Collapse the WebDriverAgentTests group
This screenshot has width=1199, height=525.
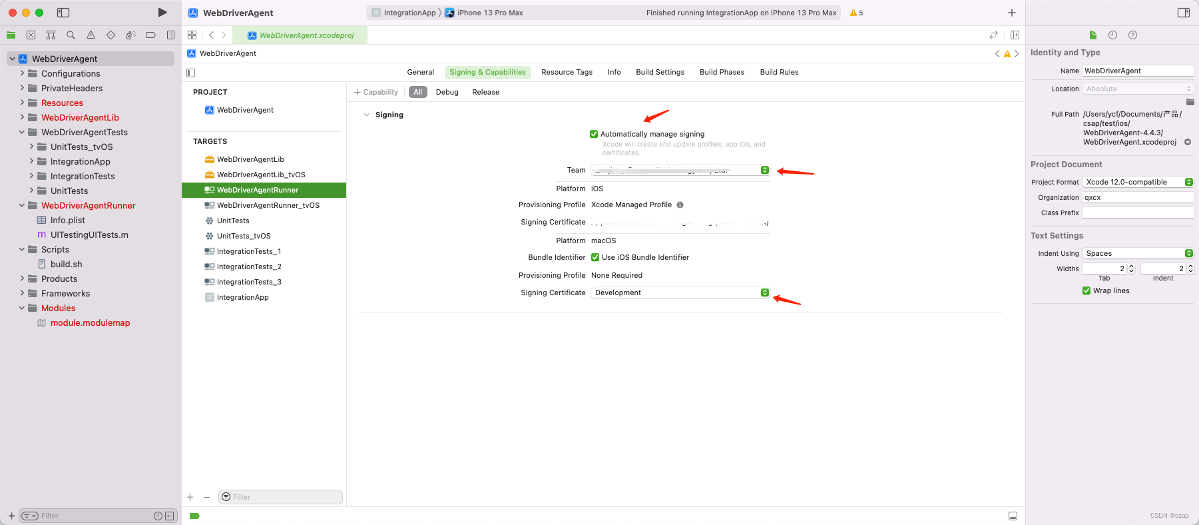pos(22,132)
